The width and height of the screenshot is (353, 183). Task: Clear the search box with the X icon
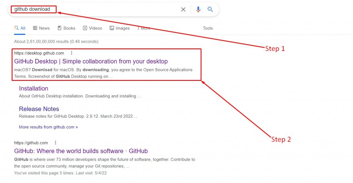[183, 9]
